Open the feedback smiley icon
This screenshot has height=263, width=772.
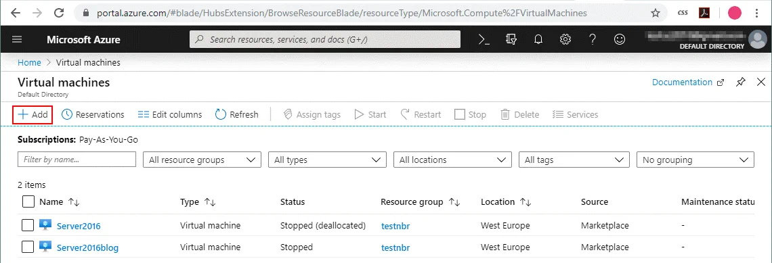coord(620,39)
